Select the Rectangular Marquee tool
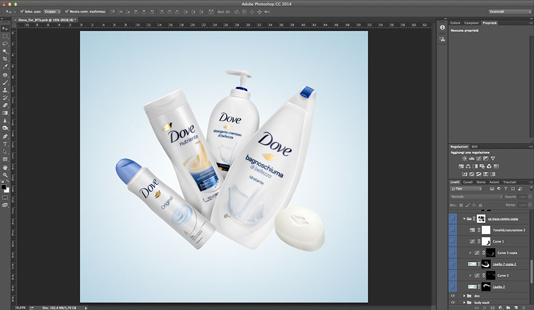 coord(5,36)
